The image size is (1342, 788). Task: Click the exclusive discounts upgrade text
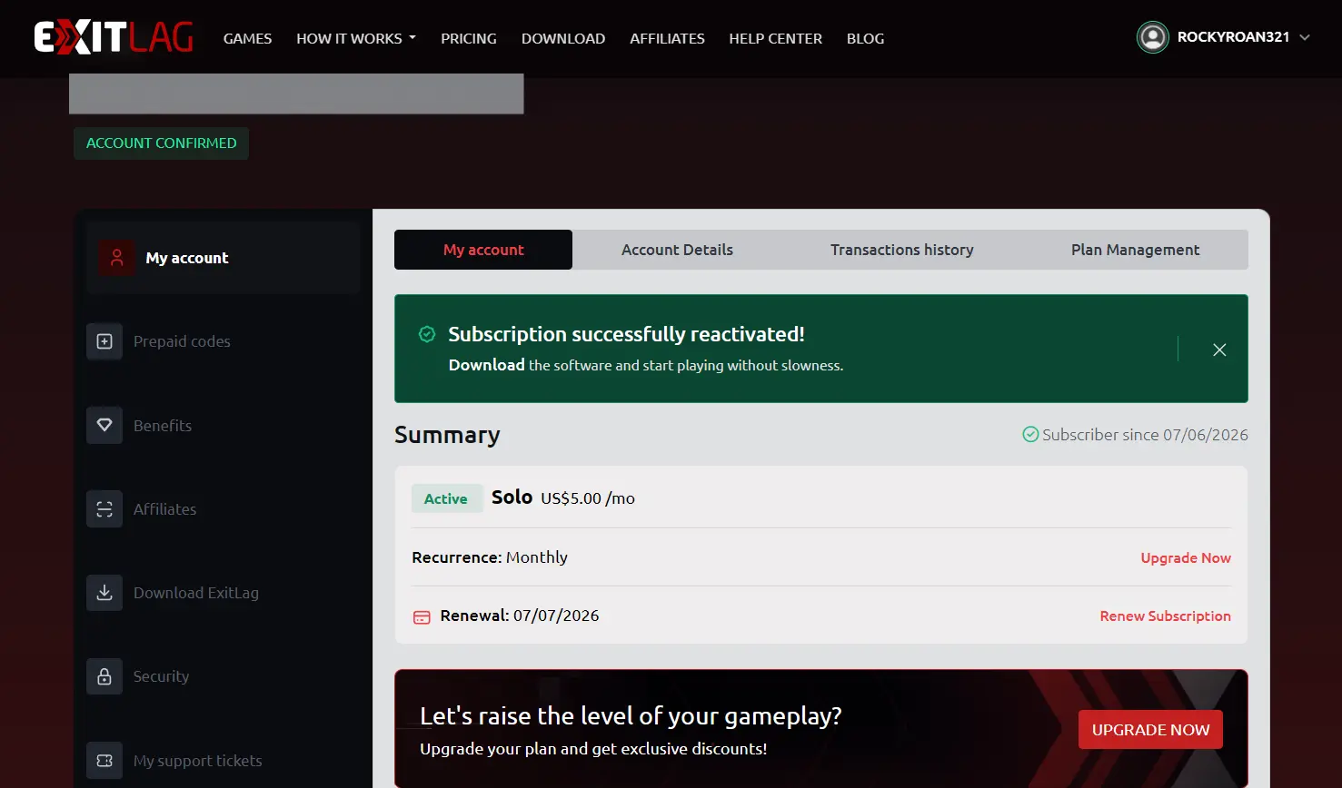[x=593, y=749]
